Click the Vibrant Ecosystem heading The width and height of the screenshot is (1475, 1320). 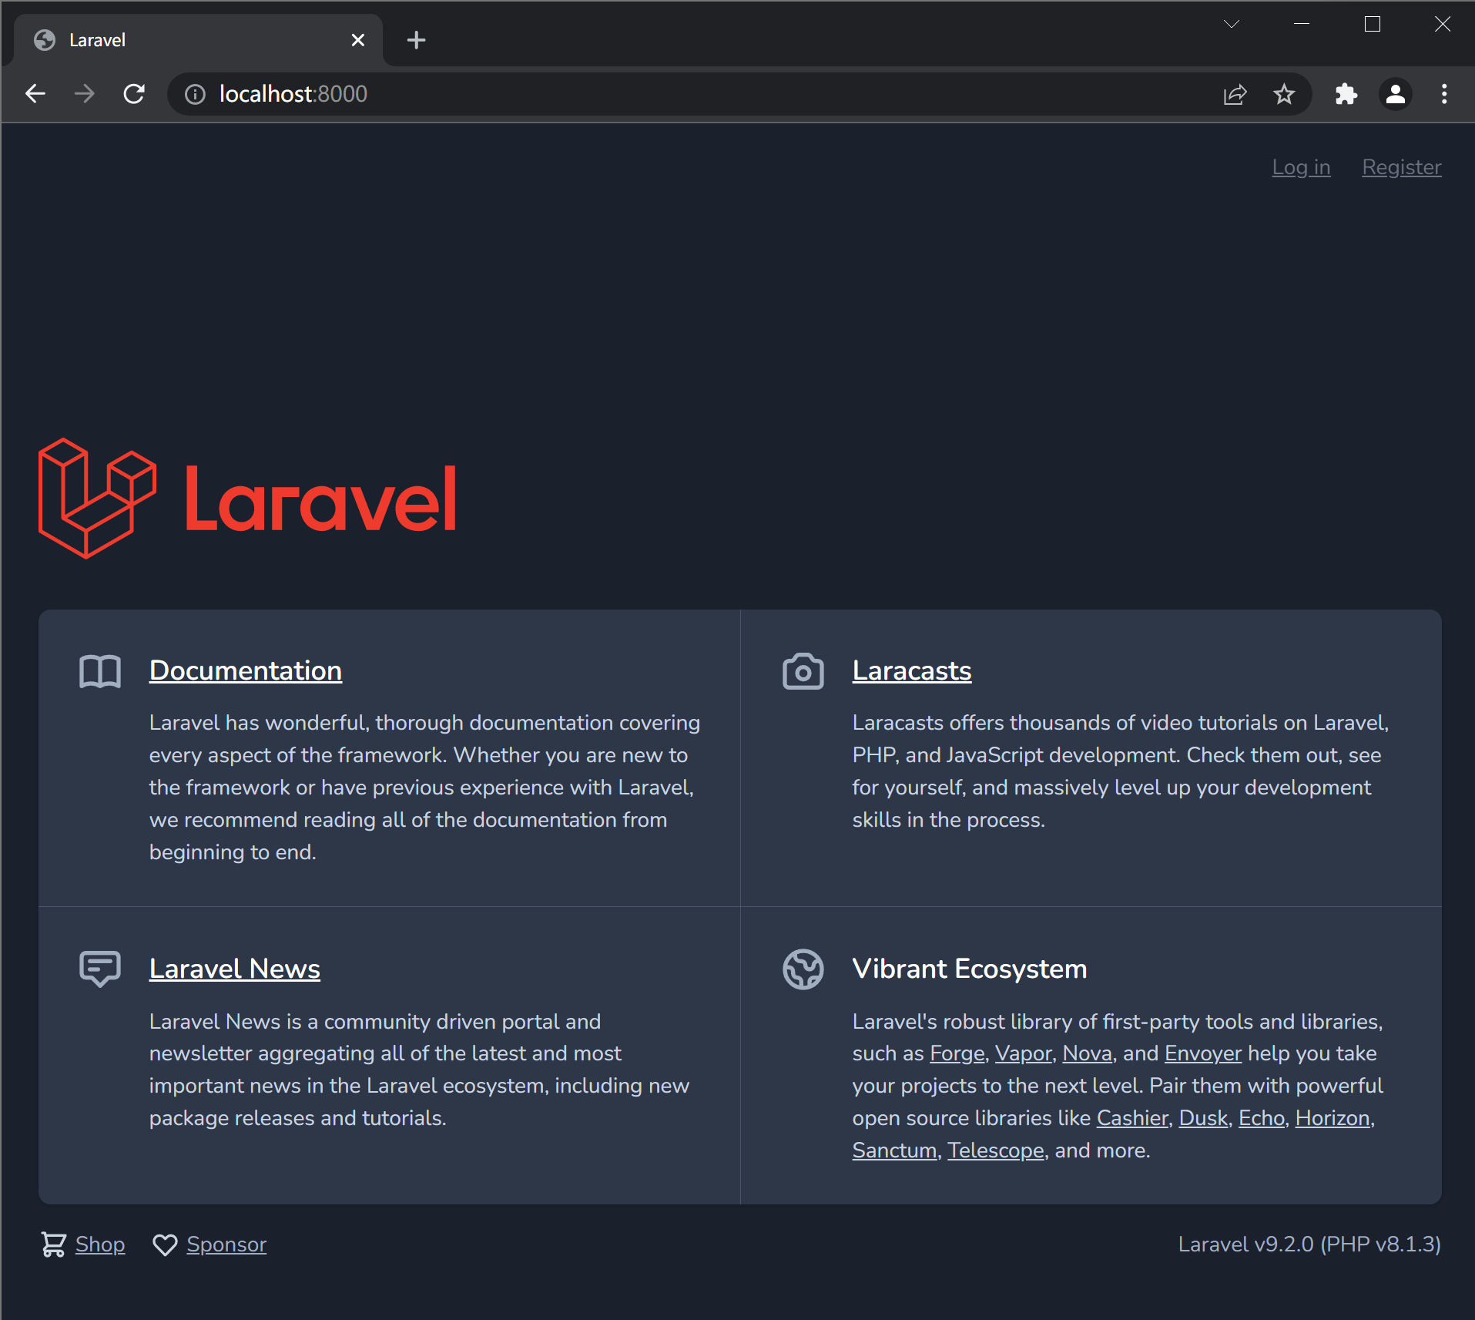coord(970,969)
